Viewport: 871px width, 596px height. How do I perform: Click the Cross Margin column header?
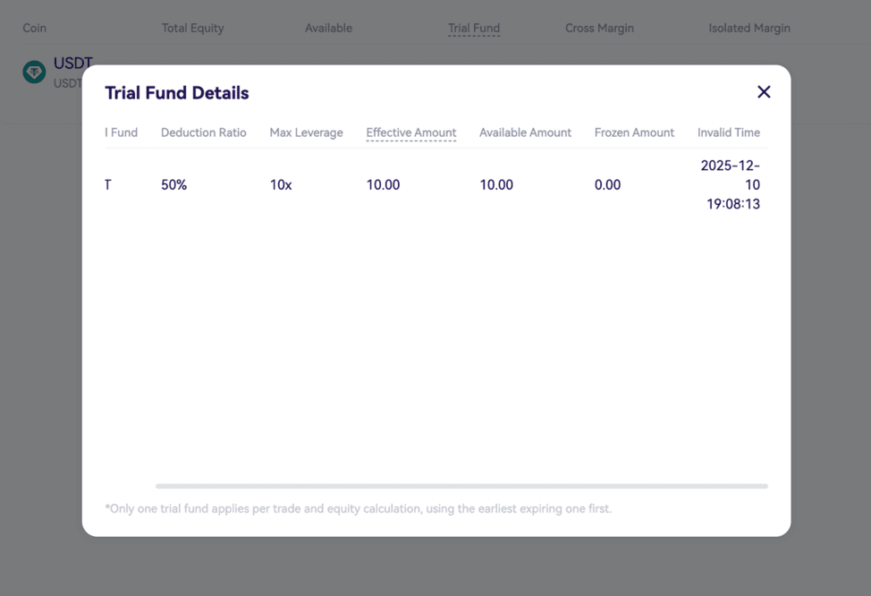(599, 28)
